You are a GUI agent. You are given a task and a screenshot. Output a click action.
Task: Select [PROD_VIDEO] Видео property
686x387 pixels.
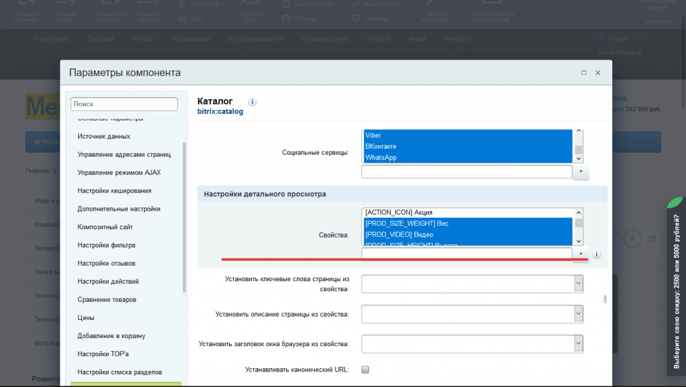point(468,234)
